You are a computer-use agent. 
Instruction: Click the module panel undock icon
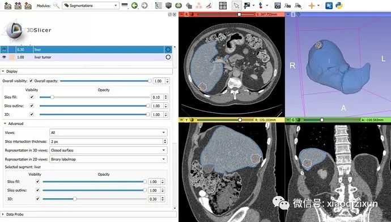tap(170, 15)
